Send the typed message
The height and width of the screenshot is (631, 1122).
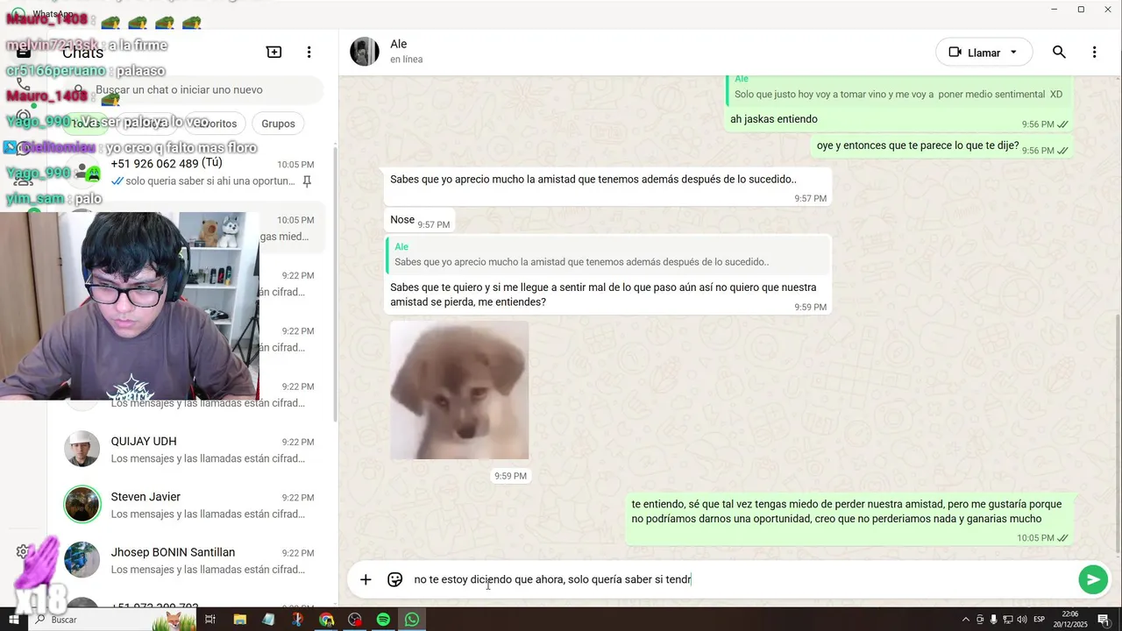(x=1093, y=579)
